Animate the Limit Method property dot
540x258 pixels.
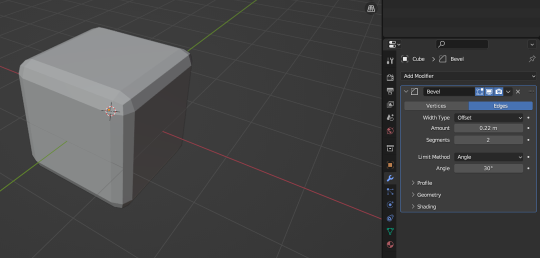click(529, 157)
